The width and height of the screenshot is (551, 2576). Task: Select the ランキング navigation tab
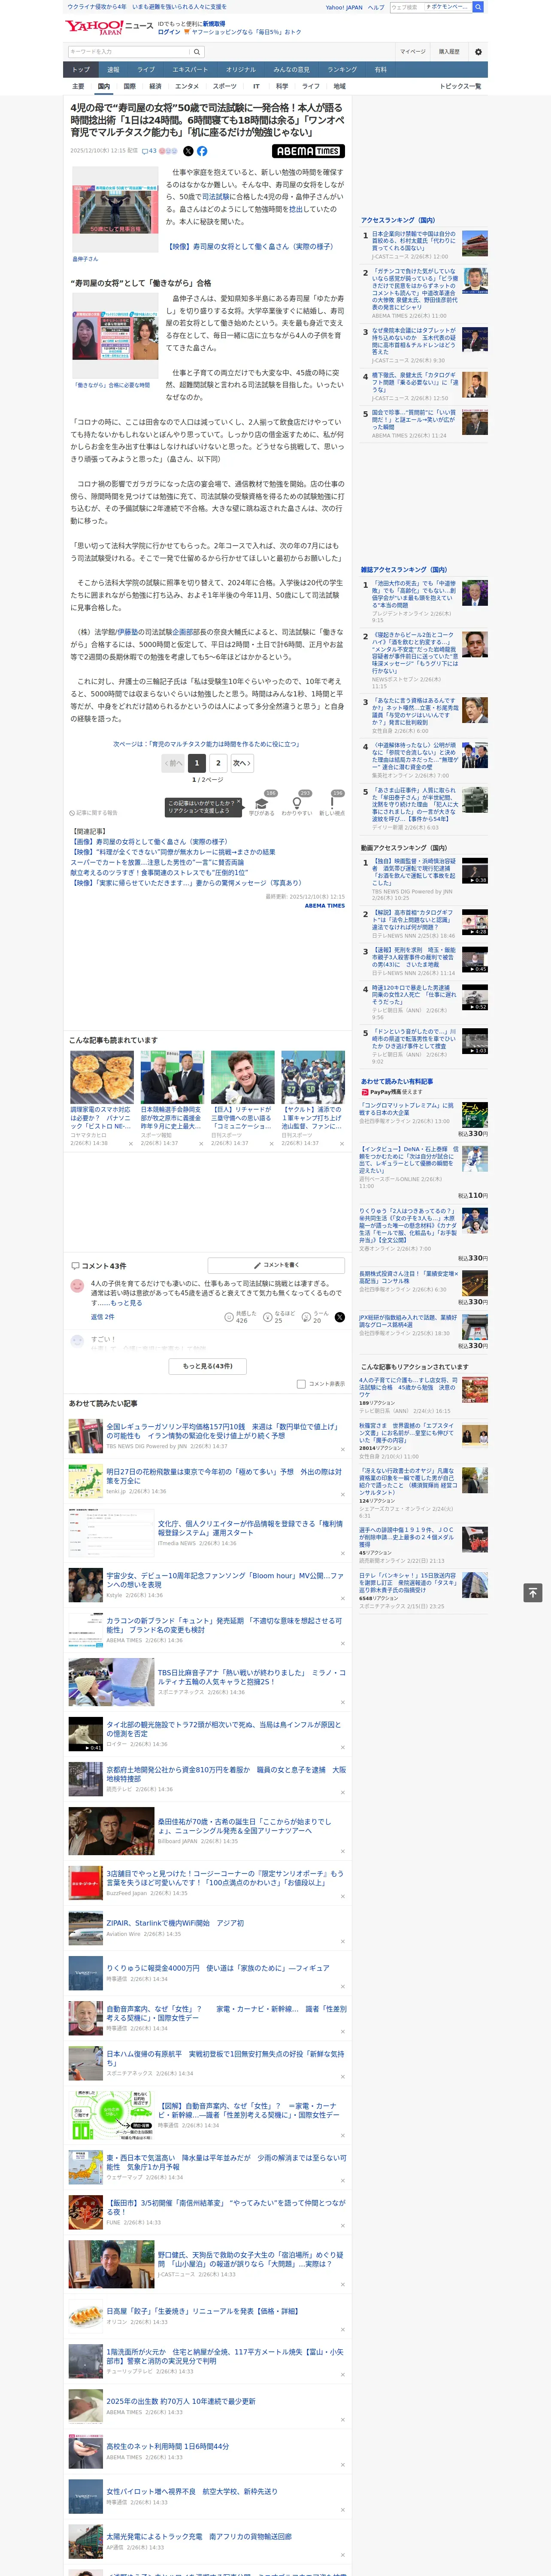(x=342, y=70)
